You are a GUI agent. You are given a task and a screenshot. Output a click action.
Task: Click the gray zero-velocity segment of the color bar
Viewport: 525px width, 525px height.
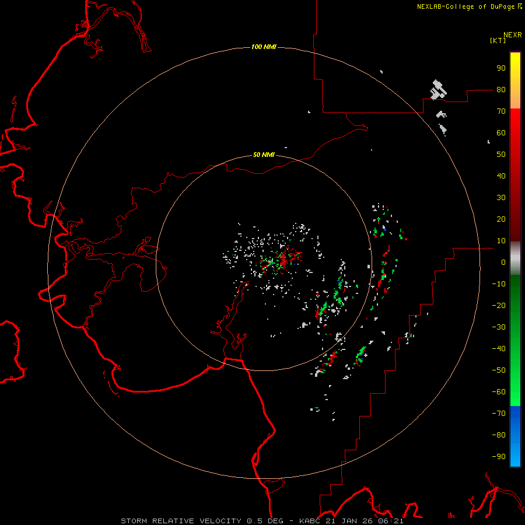[515, 258]
